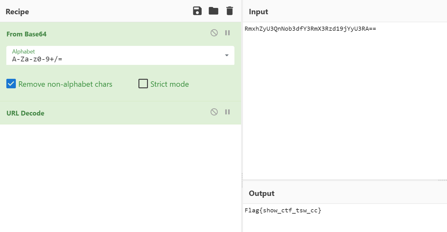
Task: Select the From Base64 operation title
Action: click(27, 34)
